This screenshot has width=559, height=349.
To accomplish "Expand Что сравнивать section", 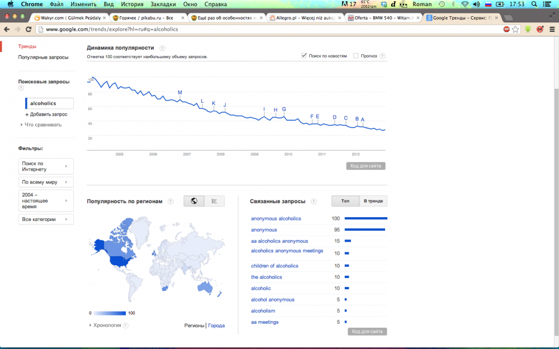I will pos(41,125).
